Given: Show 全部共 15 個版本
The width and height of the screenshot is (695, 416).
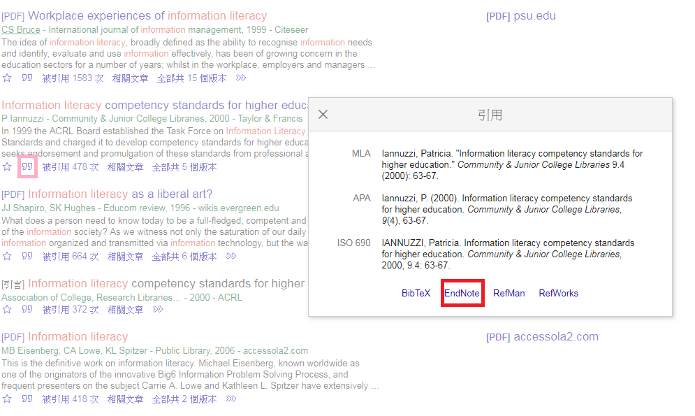Looking at the screenshot, I should tap(191, 78).
